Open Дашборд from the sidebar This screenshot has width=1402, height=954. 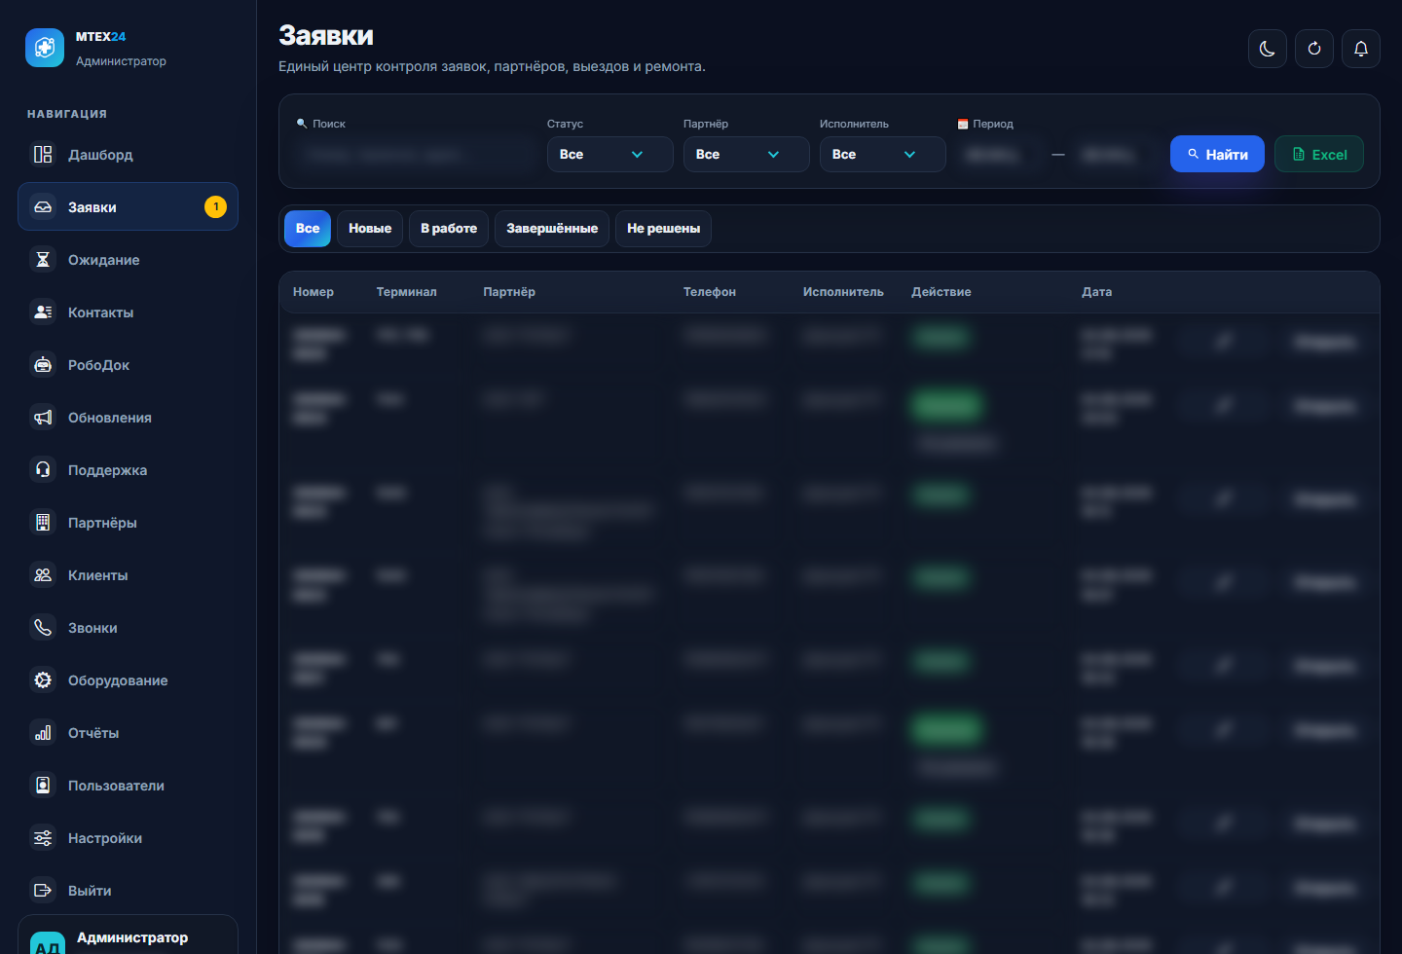[x=128, y=155]
